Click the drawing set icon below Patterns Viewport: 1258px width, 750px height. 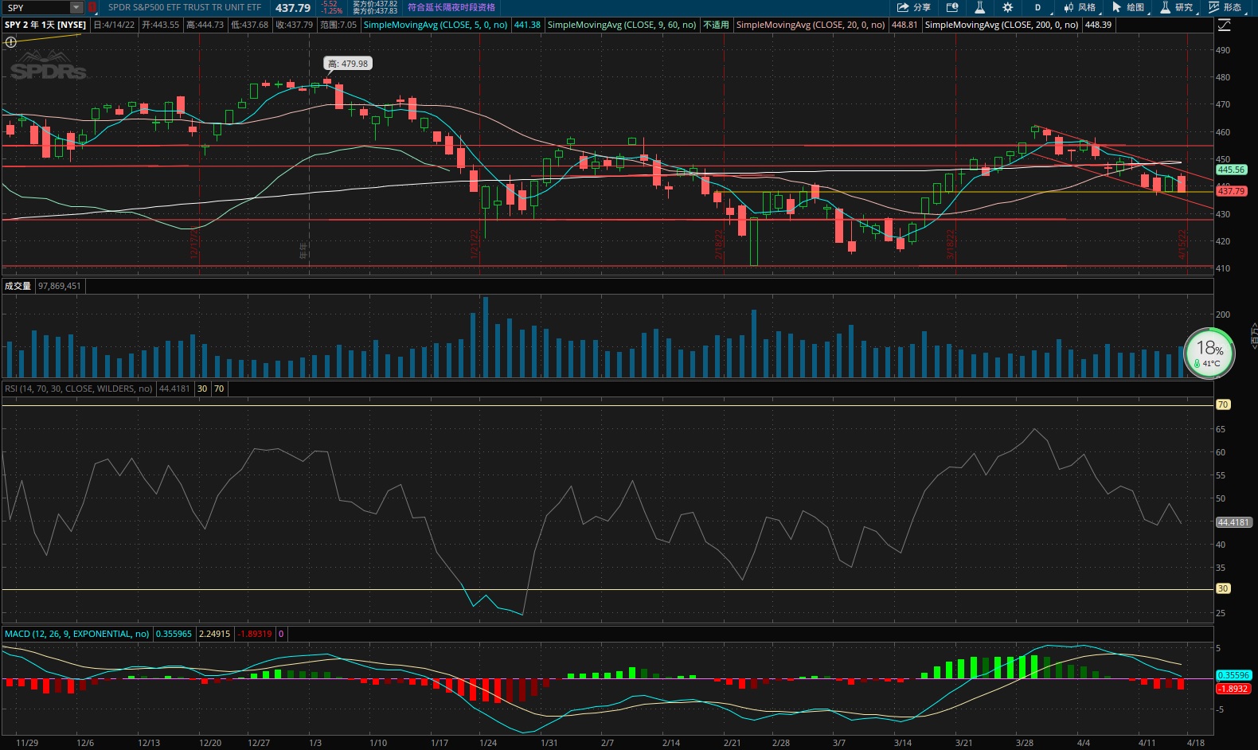[1225, 25]
